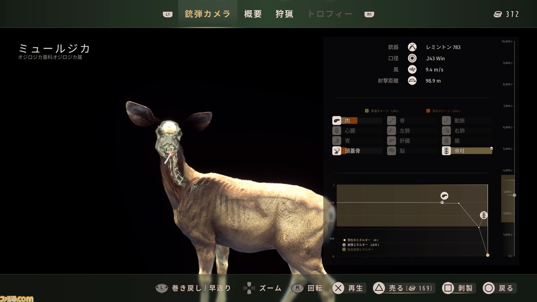Click the skull marker beside the 脊柱 bar
This screenshot has width=537, height=302.
tap(491, 148)
